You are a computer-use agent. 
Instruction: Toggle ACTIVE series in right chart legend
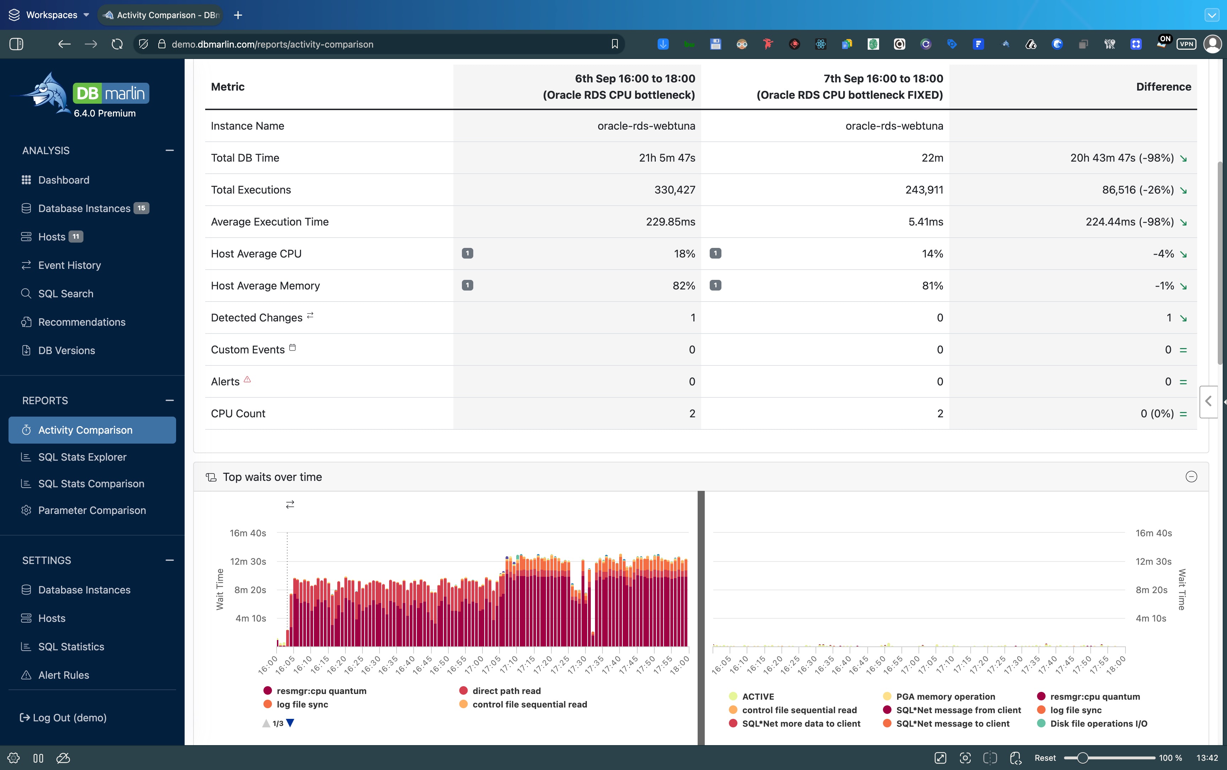752,697
